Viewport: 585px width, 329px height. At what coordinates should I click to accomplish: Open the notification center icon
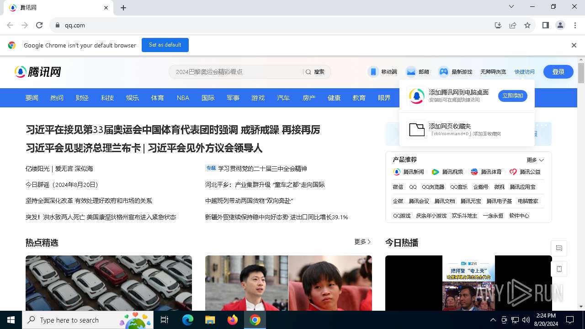570,320
